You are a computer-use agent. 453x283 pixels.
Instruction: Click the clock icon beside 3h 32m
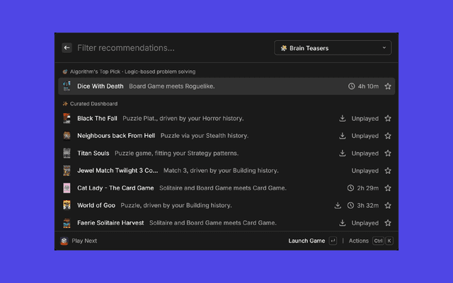[350, 205]
